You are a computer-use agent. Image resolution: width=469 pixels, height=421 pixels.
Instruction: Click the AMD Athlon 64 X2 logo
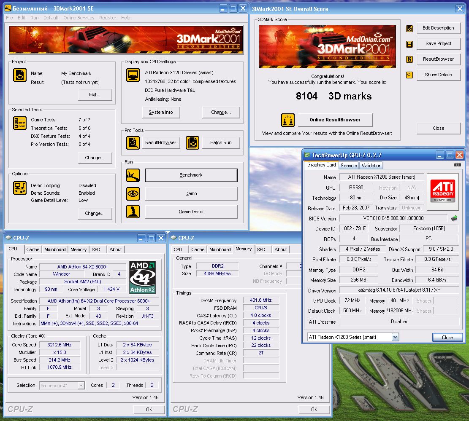click(x=142, y=277)
